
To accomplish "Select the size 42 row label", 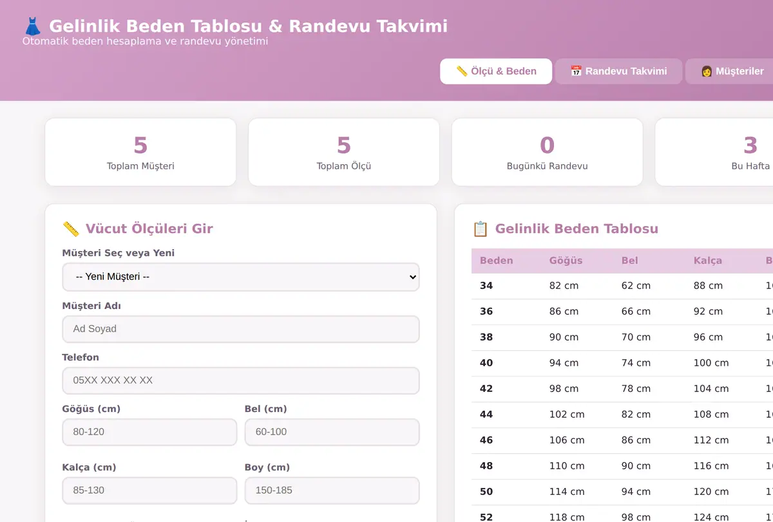I will coord(486,389).
